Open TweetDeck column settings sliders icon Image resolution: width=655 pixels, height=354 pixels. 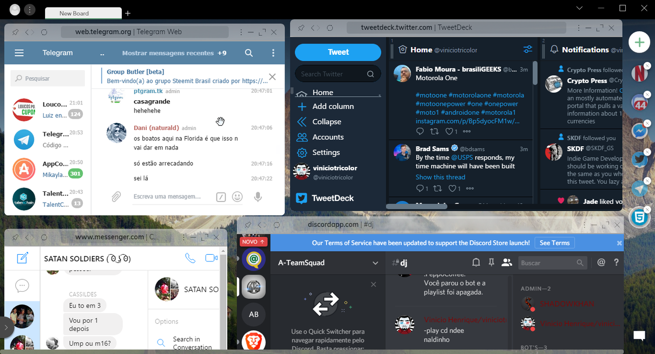click(528, 50)
